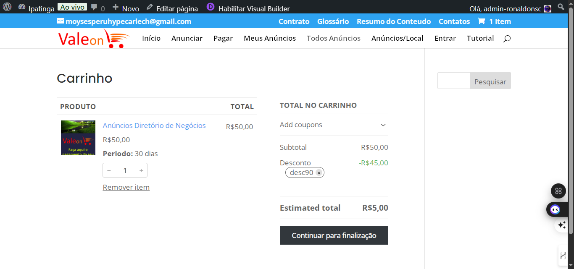Screen dimensions: 574x269
Task: Click the admin bar search magnifier
Action: [x=561, y=7]
